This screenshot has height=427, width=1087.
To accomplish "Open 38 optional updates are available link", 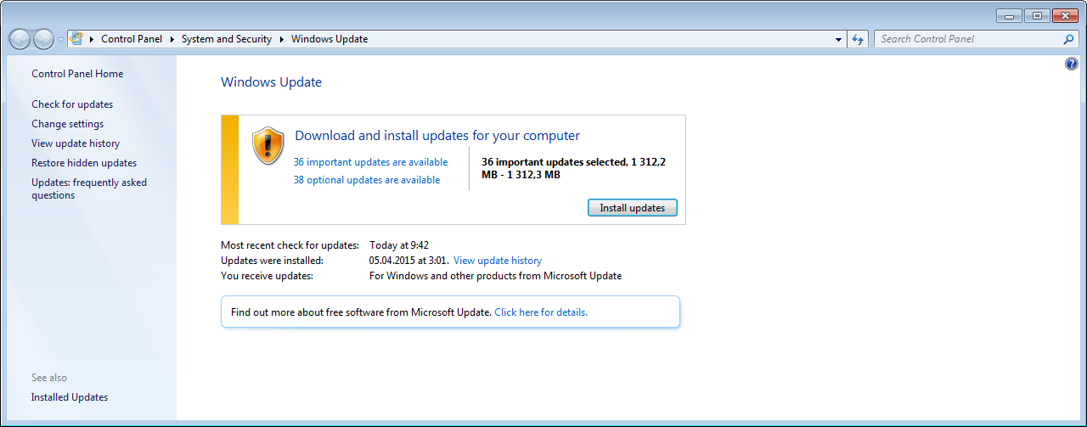I will click(367, 180).
